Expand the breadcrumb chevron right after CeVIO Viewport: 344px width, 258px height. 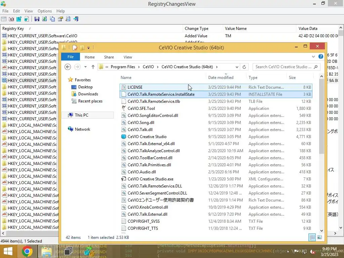pos(158,67)
